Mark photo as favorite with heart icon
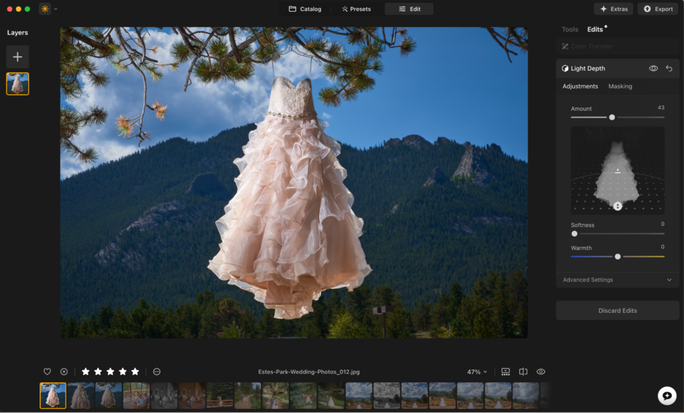 (x=47, y=372)
